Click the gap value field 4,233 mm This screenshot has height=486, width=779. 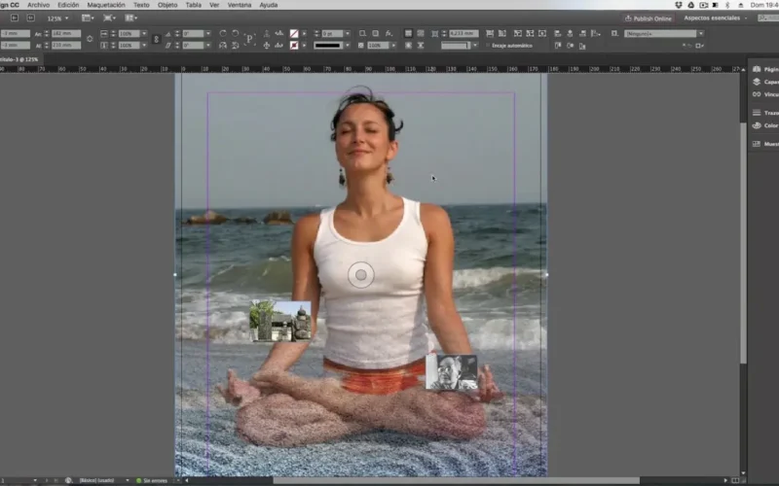pos(464,34)
